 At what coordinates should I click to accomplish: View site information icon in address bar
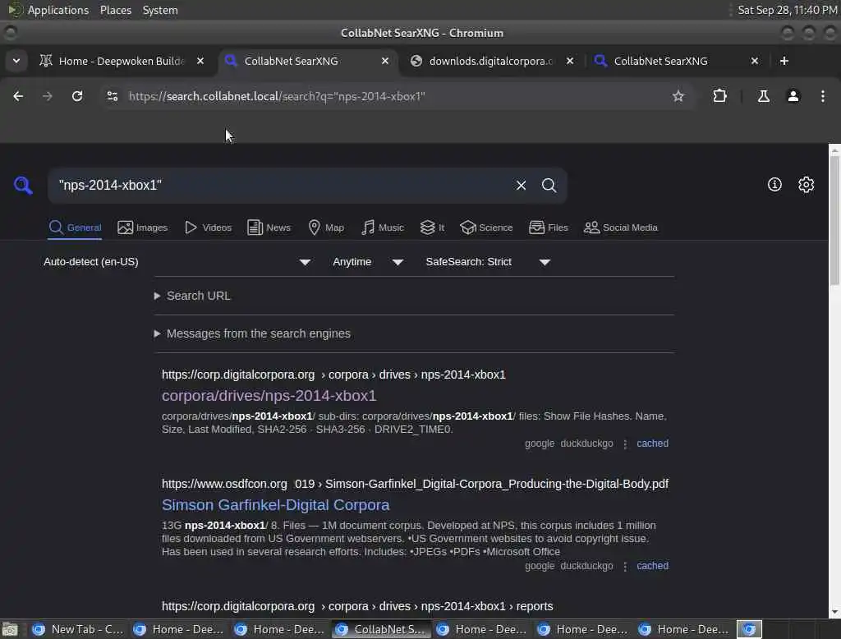tap(112, 96)
